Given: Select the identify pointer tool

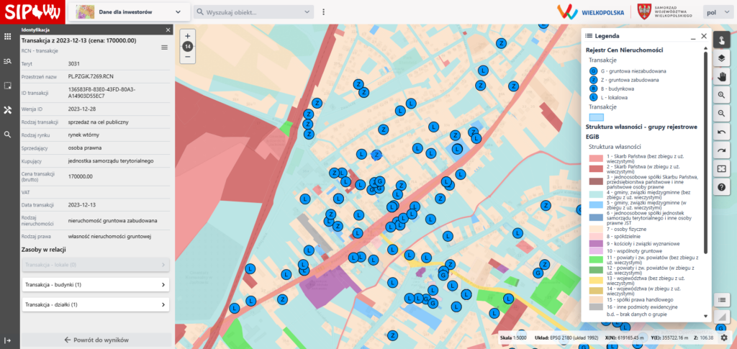Looking at the screenshot, I should click(721, 40).
